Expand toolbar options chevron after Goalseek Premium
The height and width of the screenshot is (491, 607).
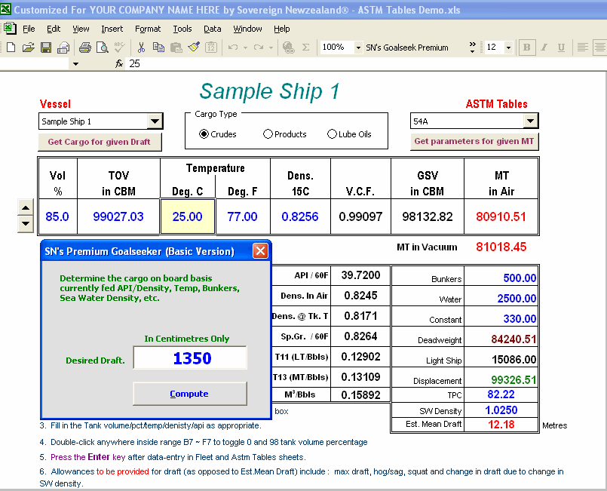click(x=472, y=48)
